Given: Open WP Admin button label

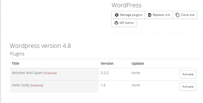Looking at the screenshot, I should tap(127, 23).
